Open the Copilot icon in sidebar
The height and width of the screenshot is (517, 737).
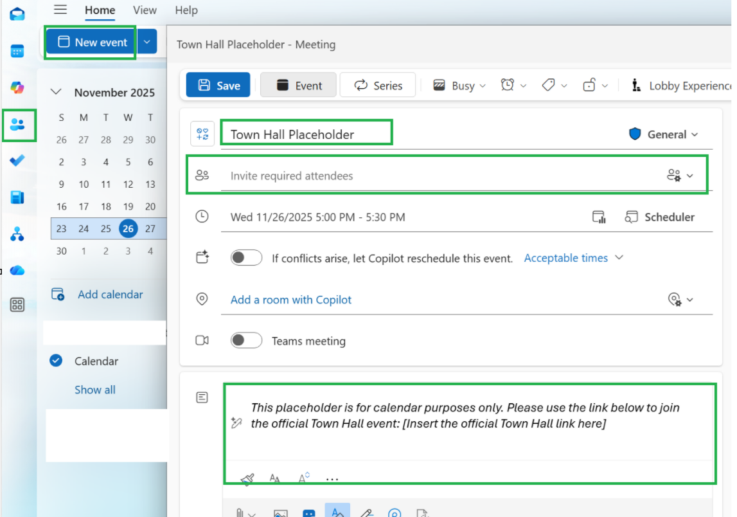click(17, 87)
